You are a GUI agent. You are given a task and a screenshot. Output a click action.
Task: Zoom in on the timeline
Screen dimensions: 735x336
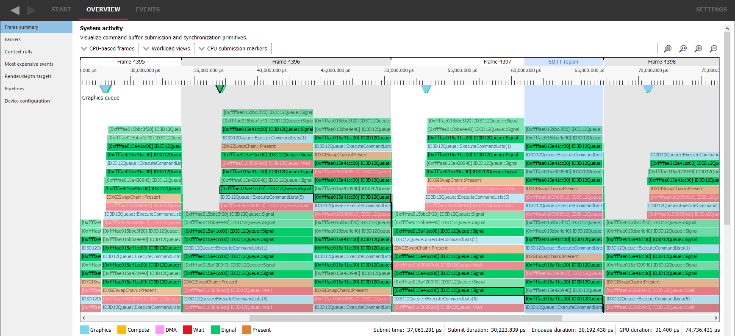[698, 49]
